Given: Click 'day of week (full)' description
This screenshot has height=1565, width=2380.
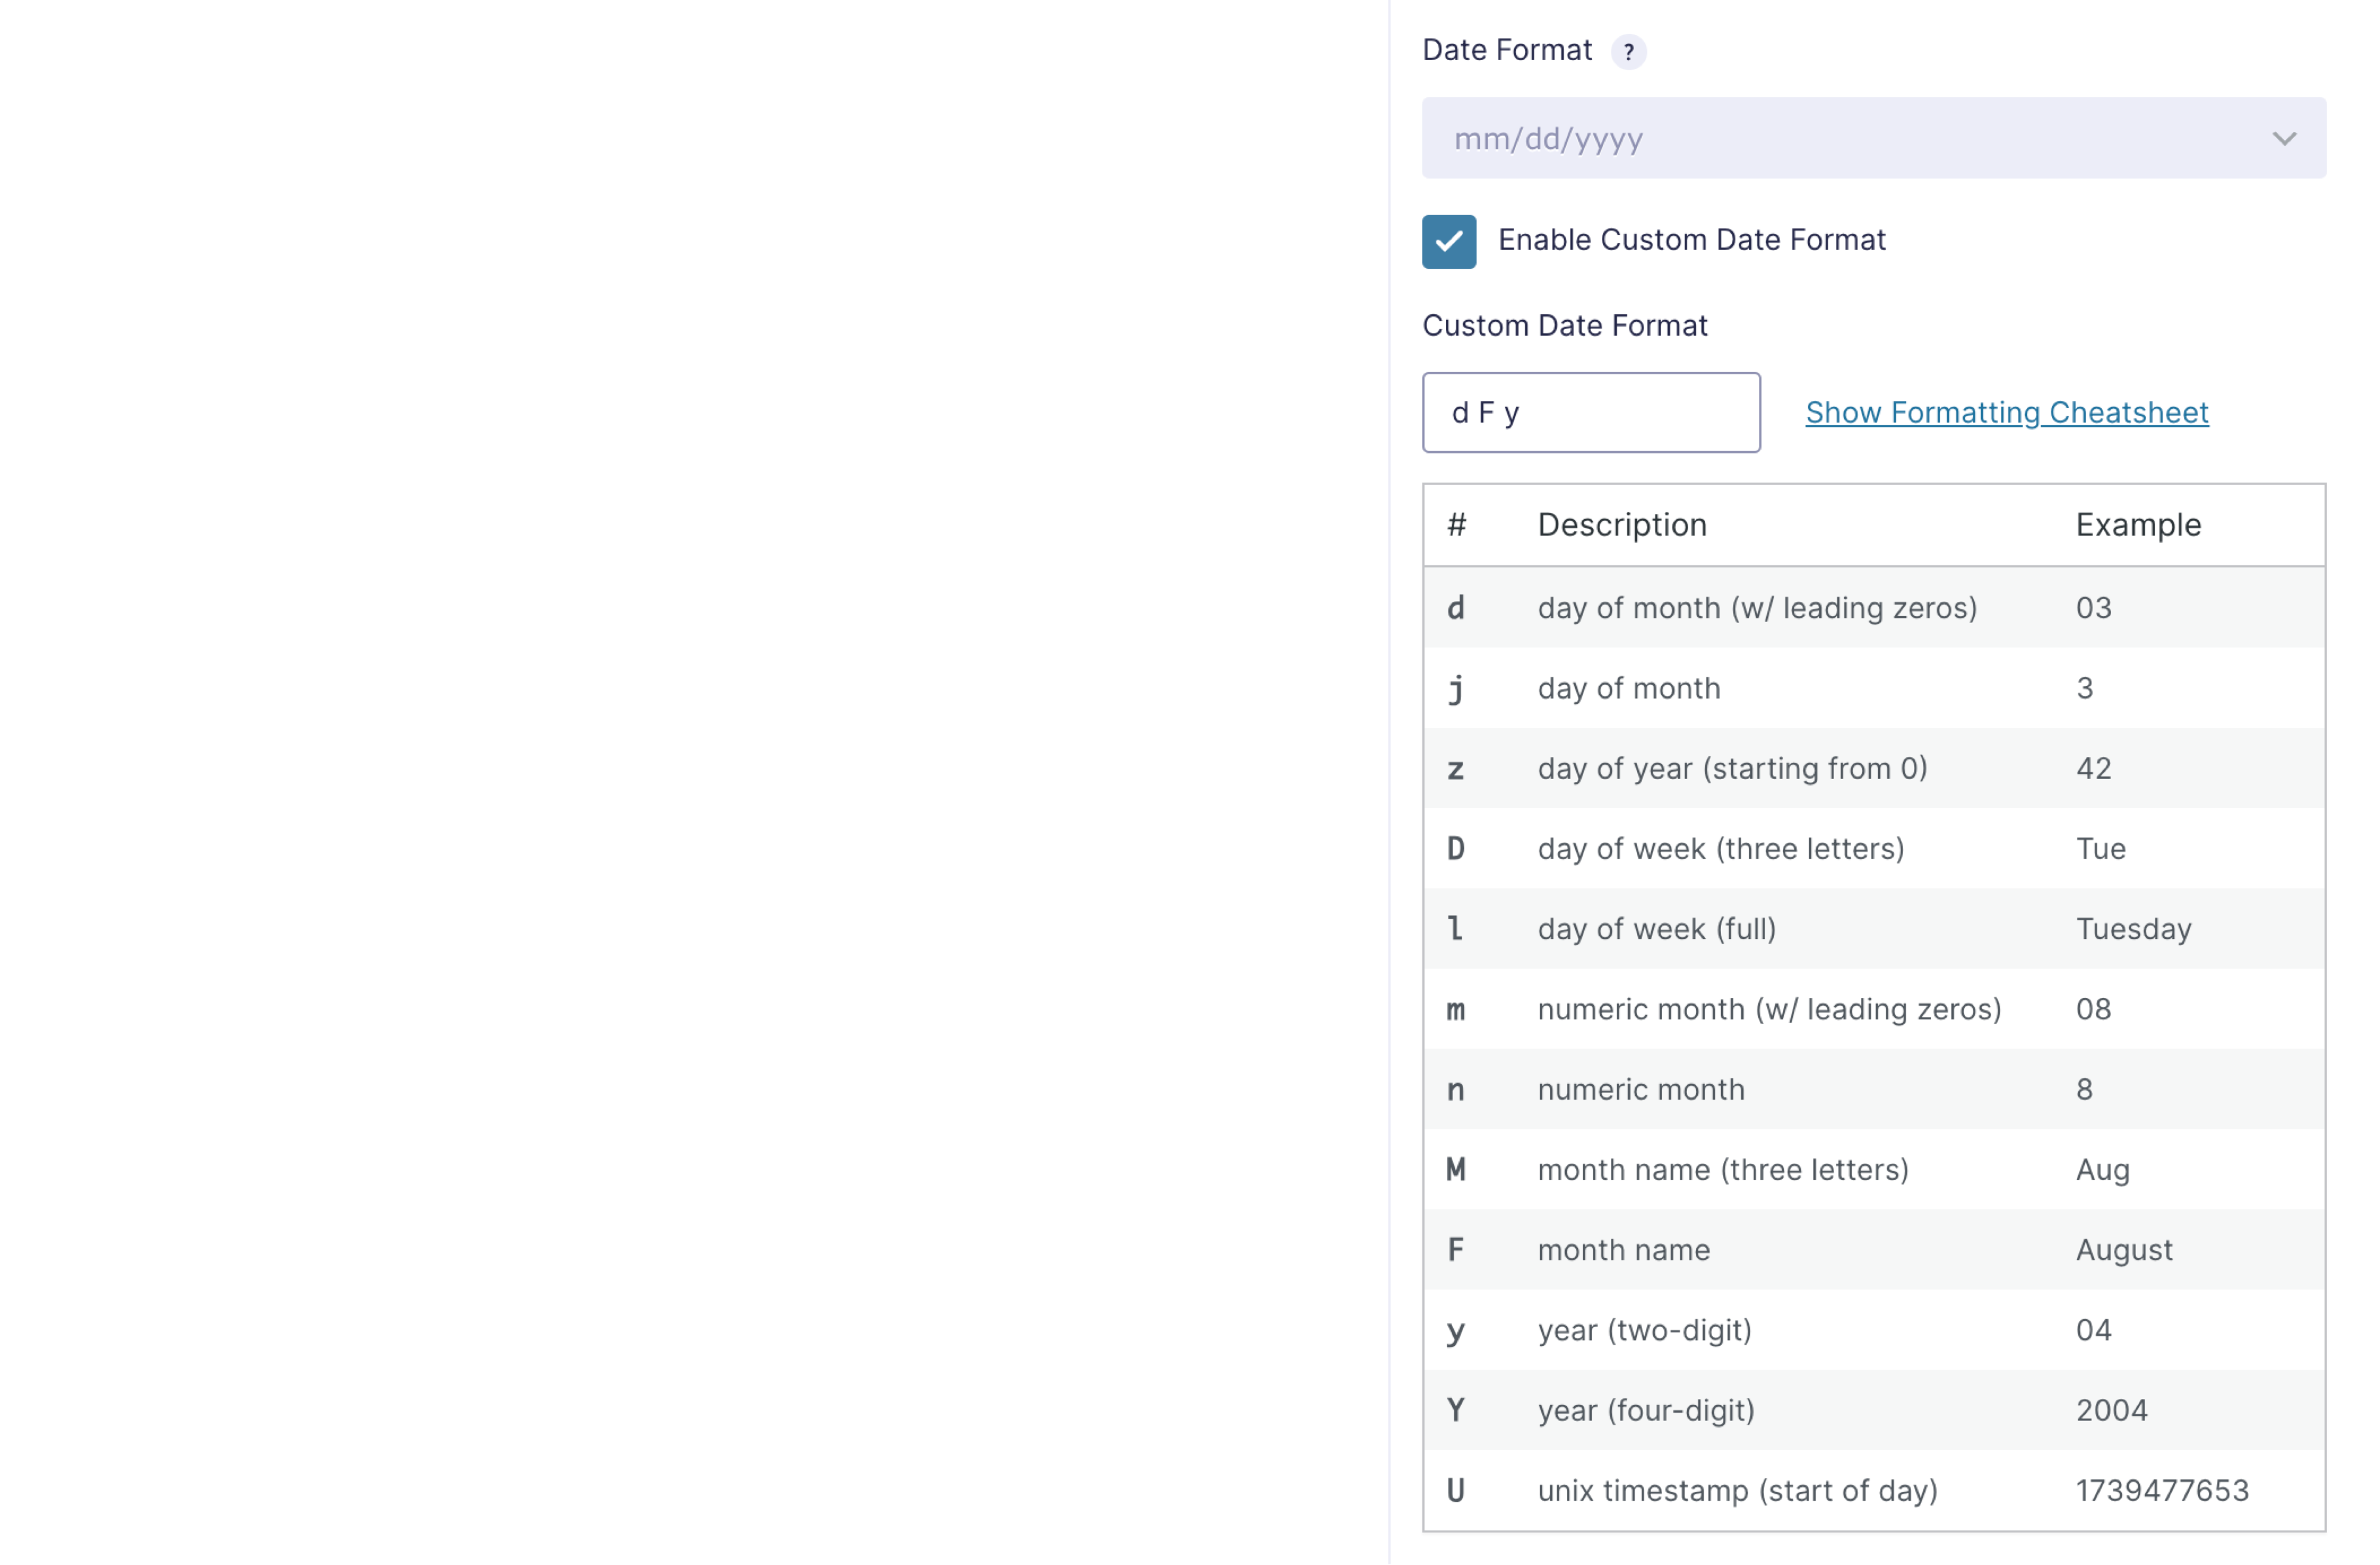Looking at the screenshot, I should [1656, 929].
